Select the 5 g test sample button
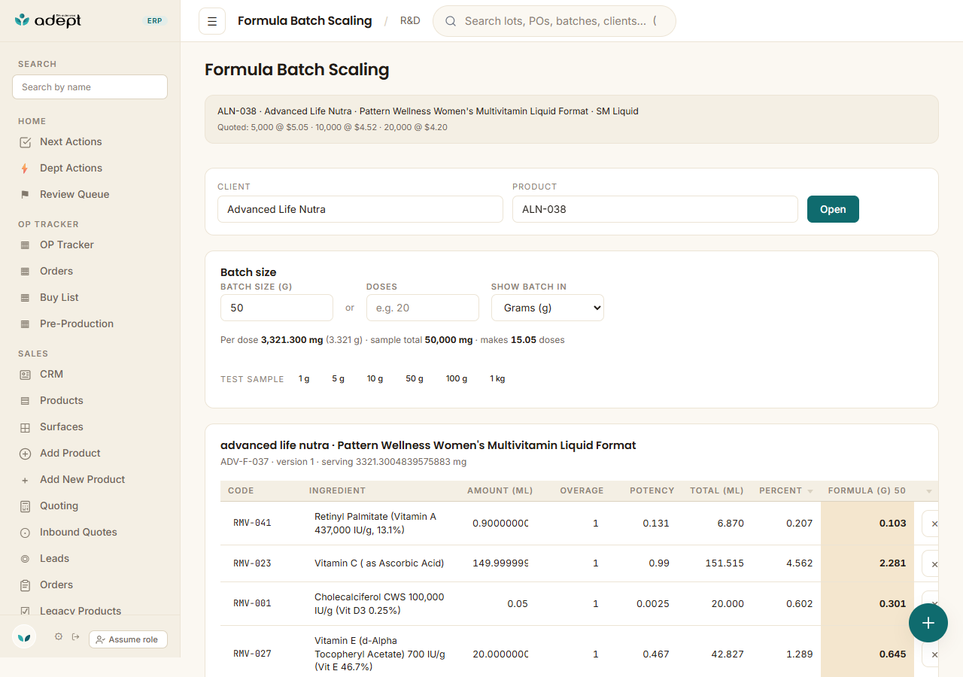Screen dimensions: 963x677 [338, 379]
